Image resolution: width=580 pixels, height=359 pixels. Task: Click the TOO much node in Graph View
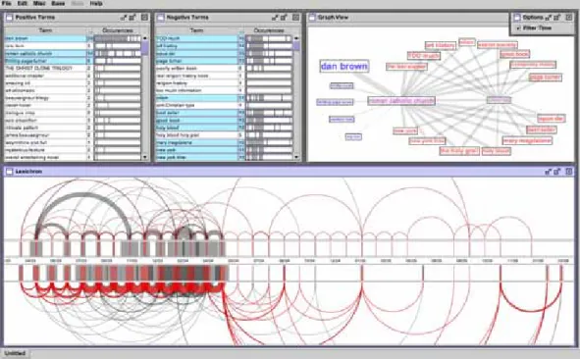[x=424, y=56]
